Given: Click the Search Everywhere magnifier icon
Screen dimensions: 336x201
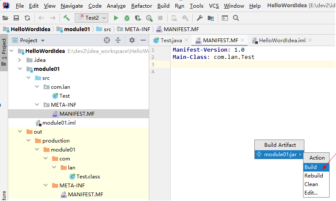Looking at the screenshot, I should click(236, 18).
